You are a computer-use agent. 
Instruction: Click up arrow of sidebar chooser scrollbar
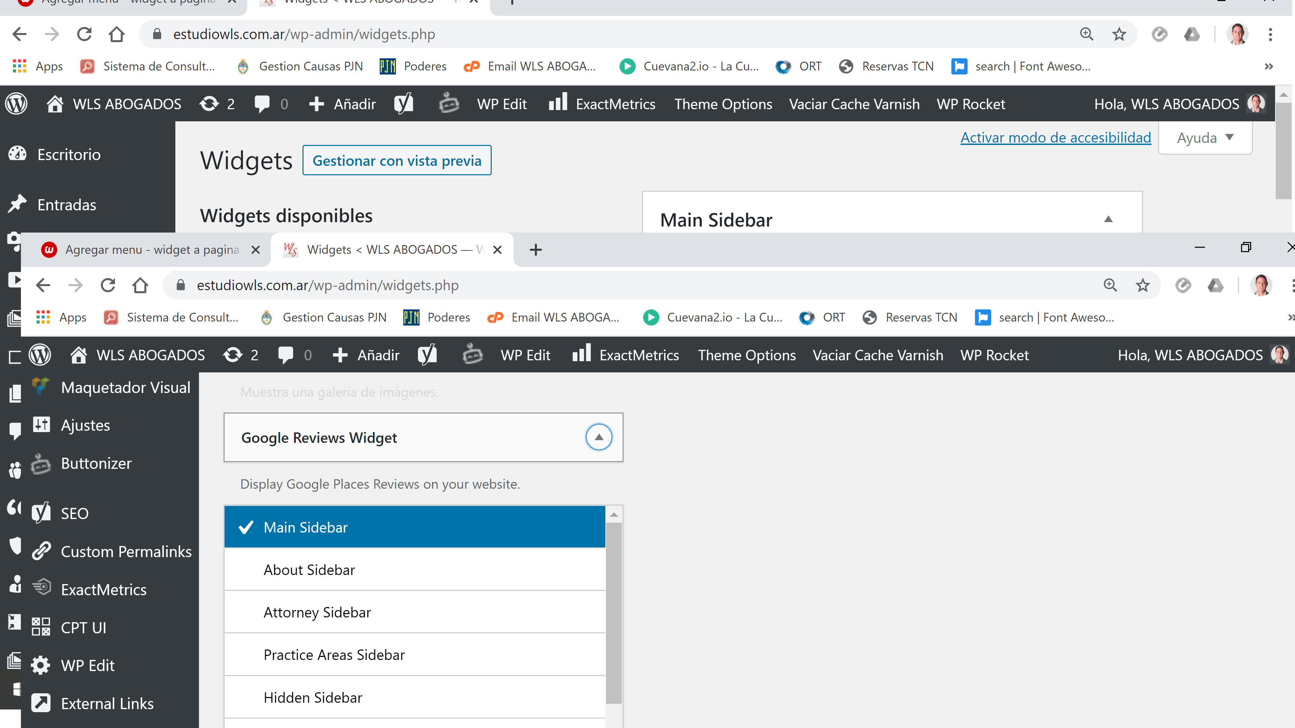click(614, 514)
